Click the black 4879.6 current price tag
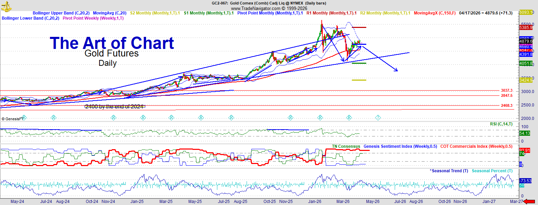The width and height of the screenshot is (538, 205). [x=526, y=41]
